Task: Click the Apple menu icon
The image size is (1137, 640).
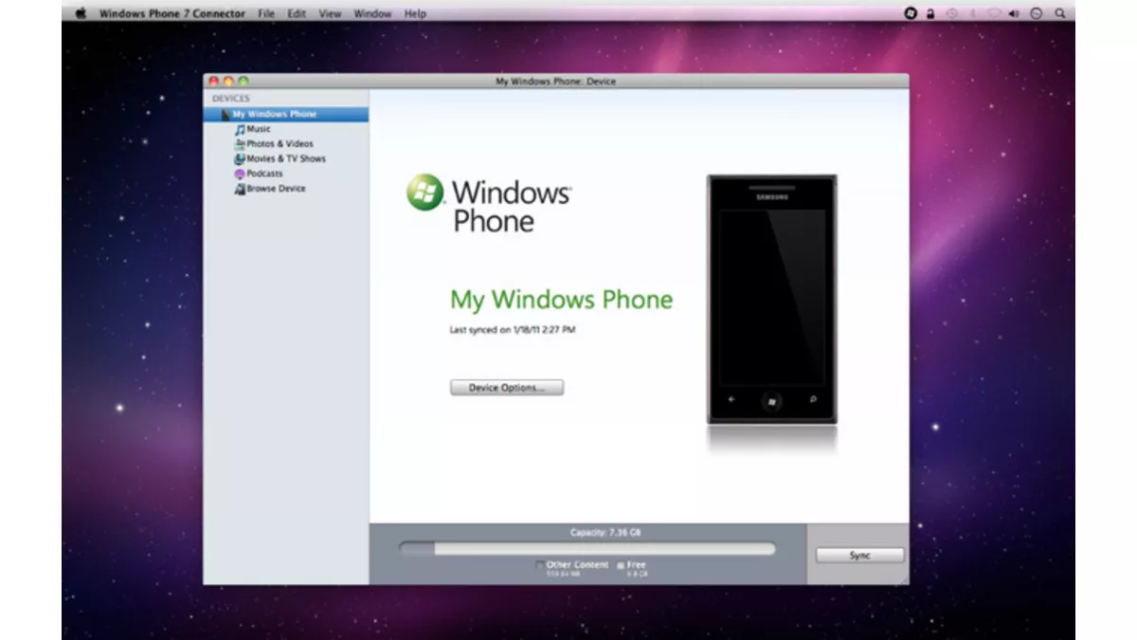Action: pyautogui.click(x=80, y=13)
